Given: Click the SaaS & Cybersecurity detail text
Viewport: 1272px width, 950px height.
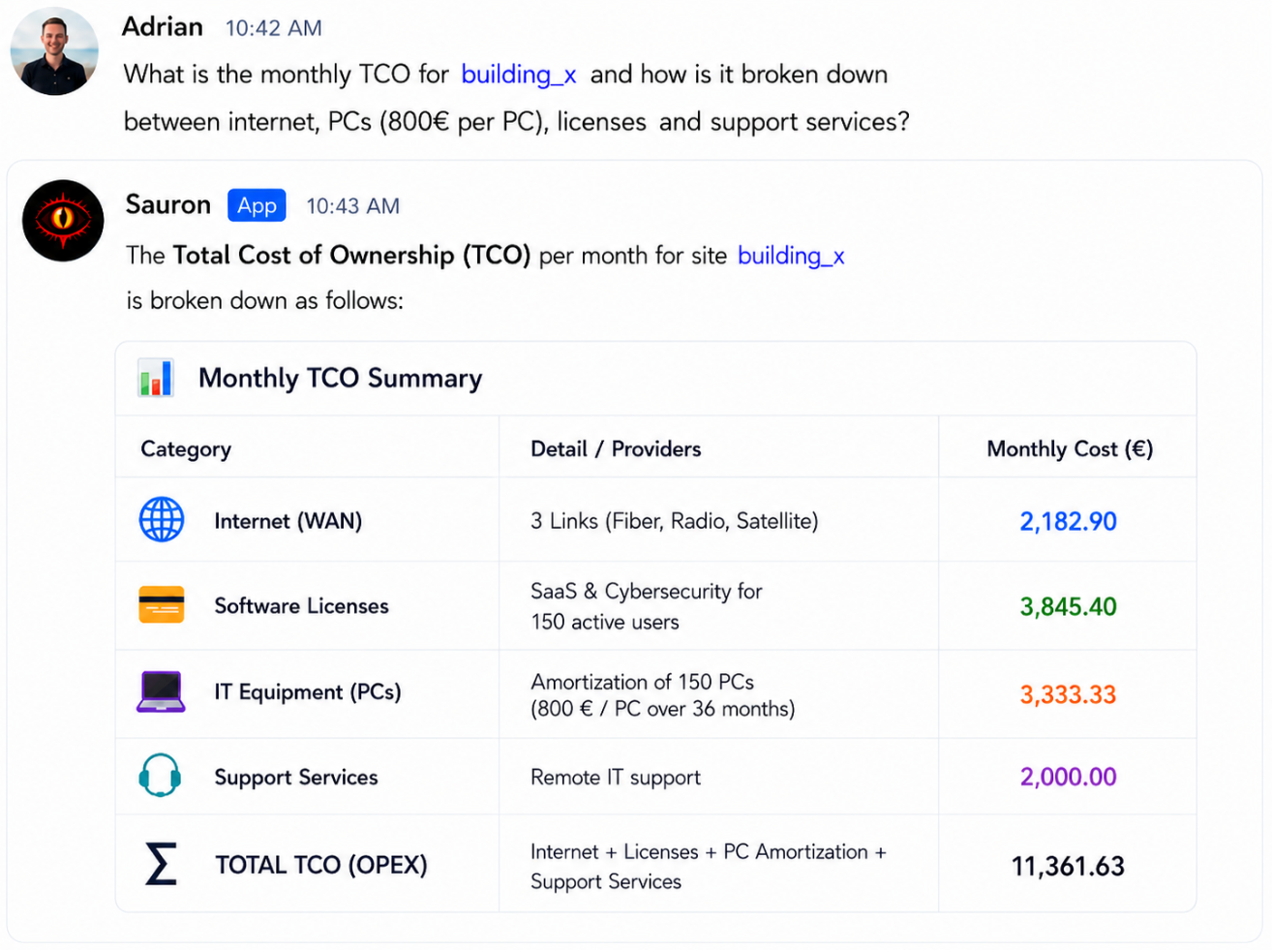Looking at the screenshot, I should click(647, 606).
